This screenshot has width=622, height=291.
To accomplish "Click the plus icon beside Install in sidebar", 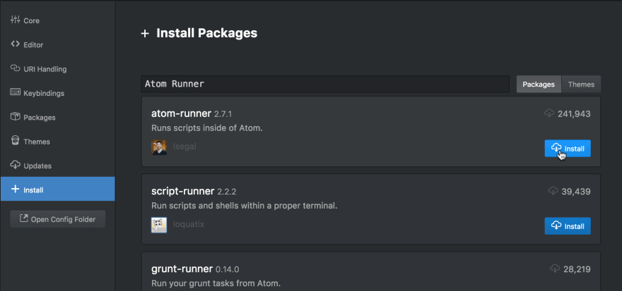I will pos(15,189).
